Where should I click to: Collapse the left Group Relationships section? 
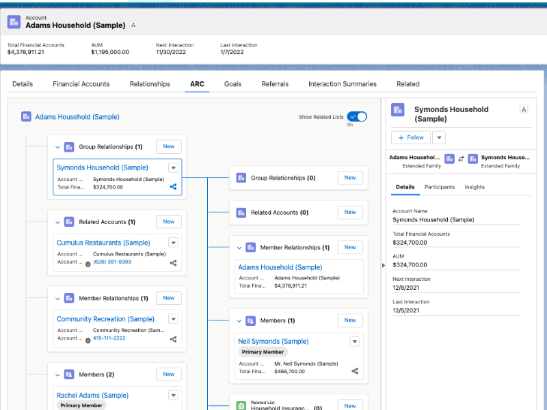(57, 147)
